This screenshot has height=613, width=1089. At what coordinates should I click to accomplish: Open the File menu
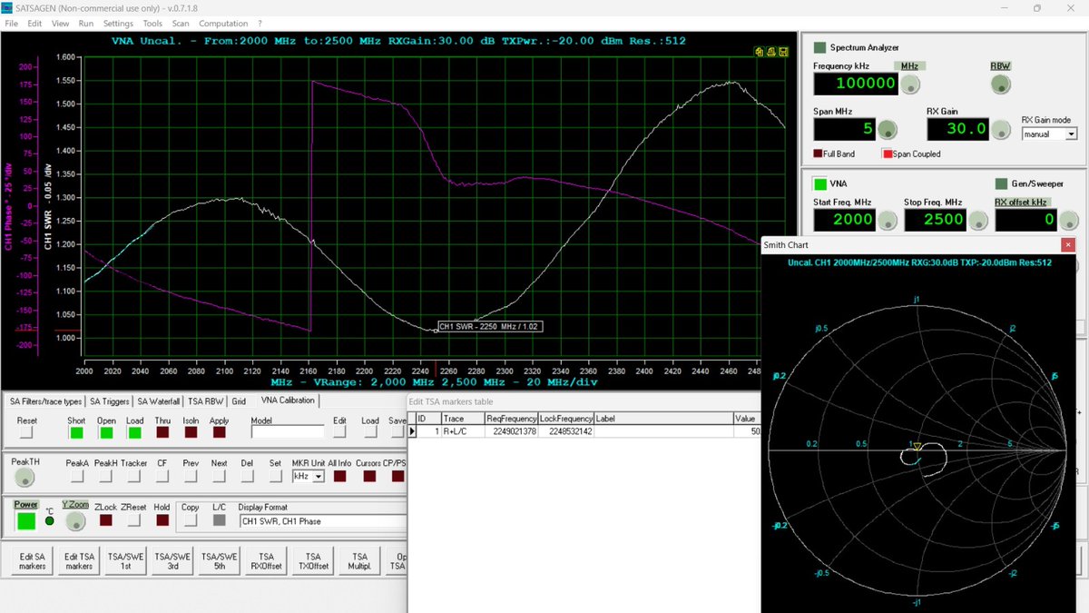click(x=12, y=24)
